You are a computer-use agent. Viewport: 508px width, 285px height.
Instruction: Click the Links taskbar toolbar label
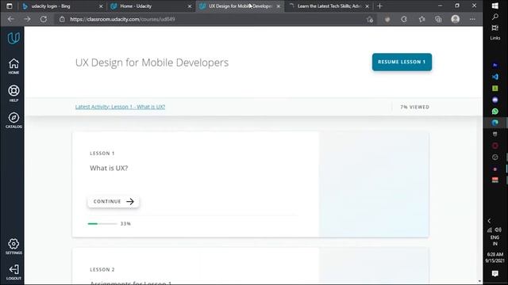(x=495, y=38)
